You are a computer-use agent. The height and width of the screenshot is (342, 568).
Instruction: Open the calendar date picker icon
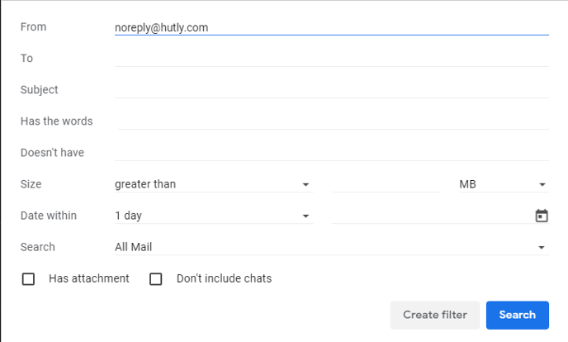pos(542,216)
